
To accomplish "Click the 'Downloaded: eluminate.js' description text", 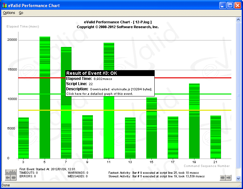I will coord(121,89).
